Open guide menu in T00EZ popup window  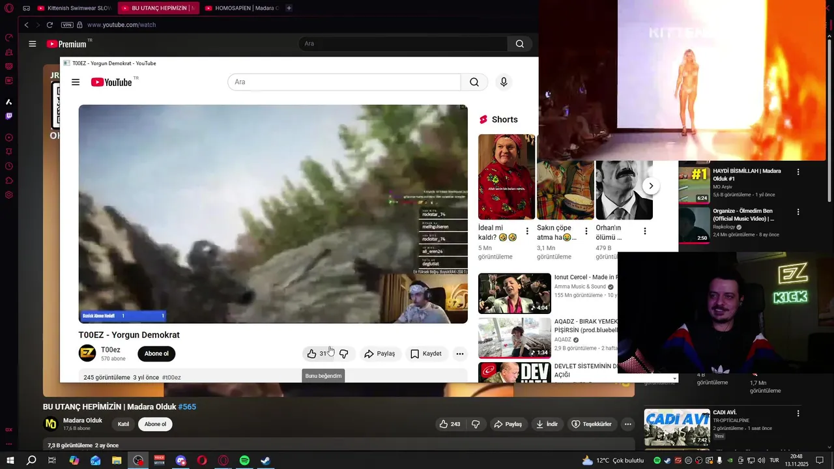76,82
